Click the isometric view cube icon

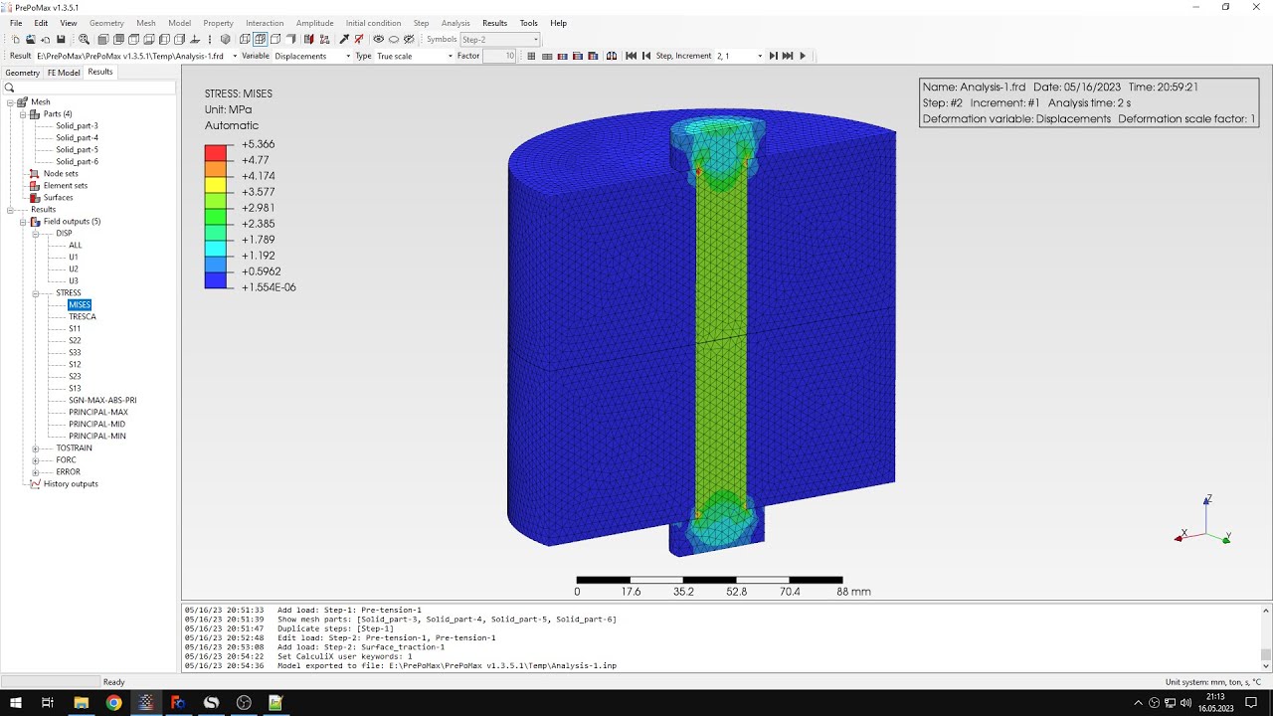point(225,39)
